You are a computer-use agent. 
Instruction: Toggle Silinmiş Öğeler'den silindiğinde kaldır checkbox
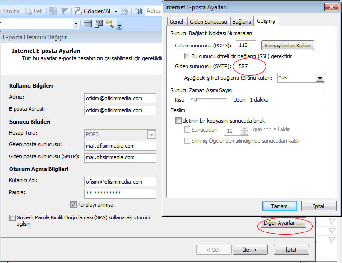coord(187,140)
